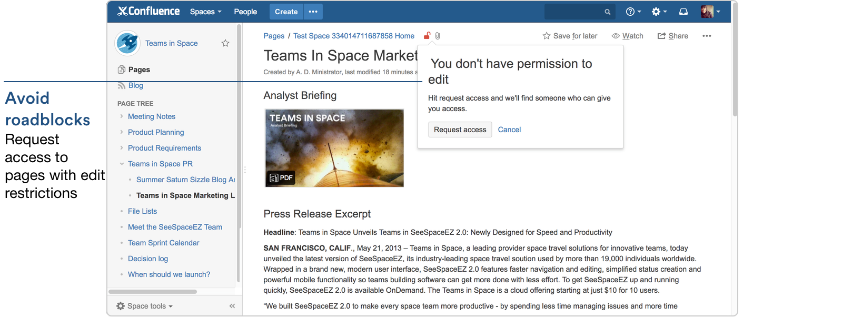Image resolution: width=862 pixels, height=317 pixels.
Task: Open the Space tools dropdown
Action: coord(144,306)
